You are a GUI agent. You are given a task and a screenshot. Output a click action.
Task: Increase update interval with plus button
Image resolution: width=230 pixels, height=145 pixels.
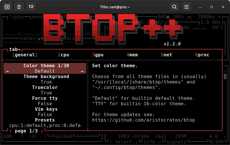click(x=219, y=17)
